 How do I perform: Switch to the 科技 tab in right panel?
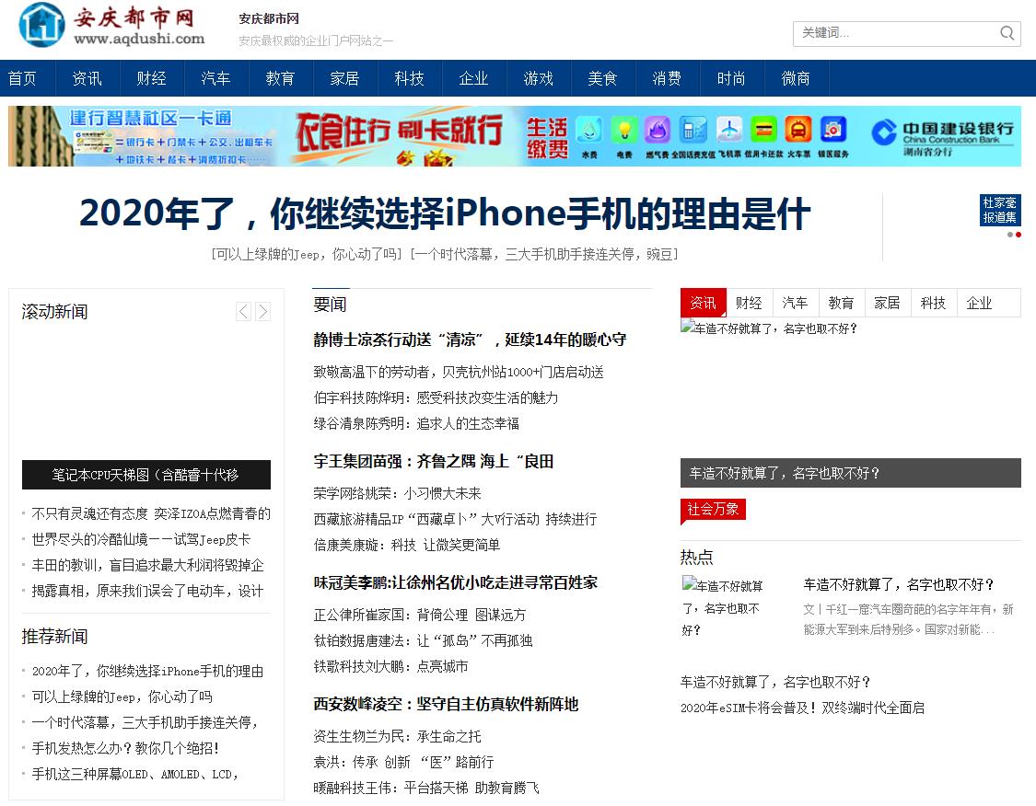click(x=934, y=303)
